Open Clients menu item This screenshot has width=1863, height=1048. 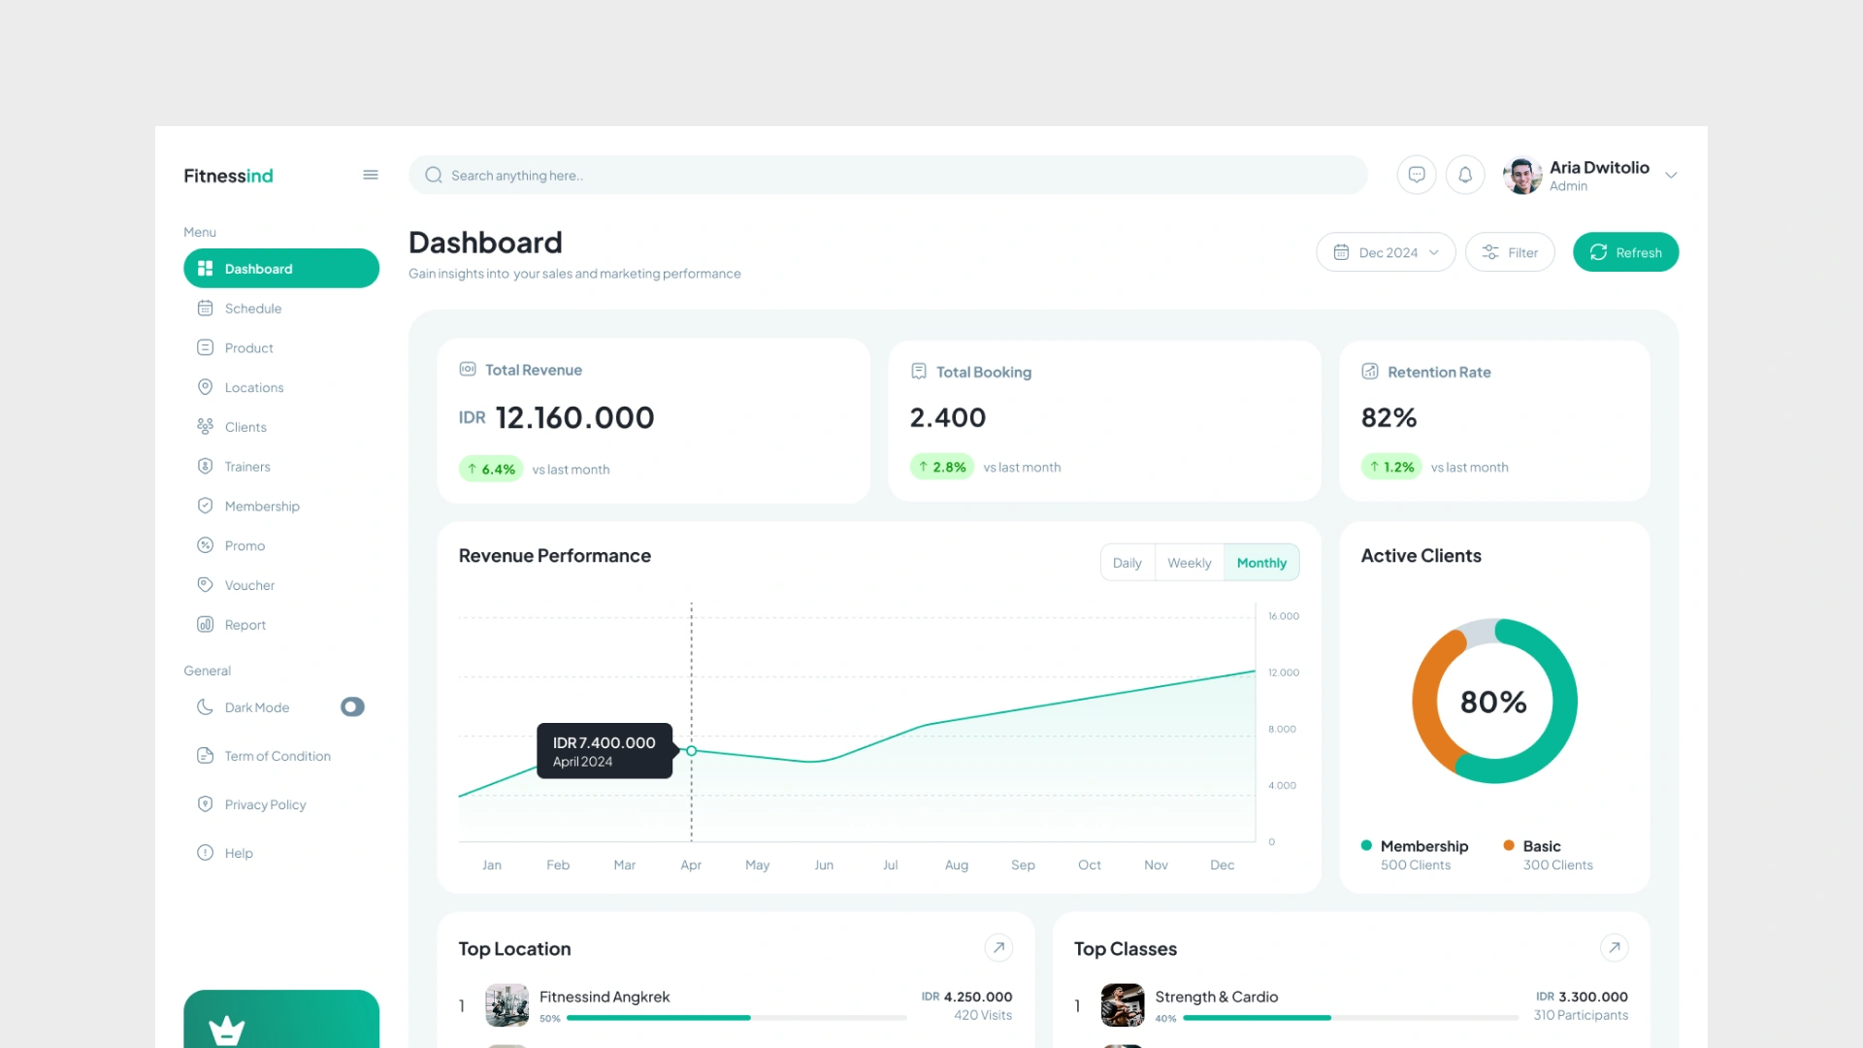(x=281, y=427)
